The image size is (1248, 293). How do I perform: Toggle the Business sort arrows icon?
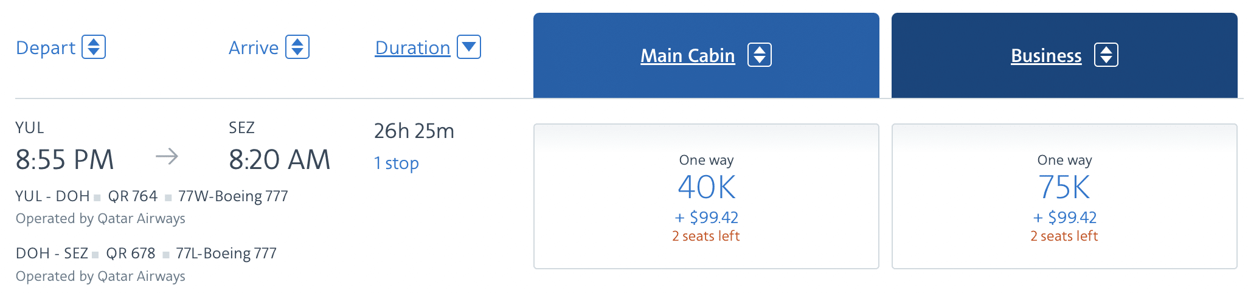coord(1106,55)
